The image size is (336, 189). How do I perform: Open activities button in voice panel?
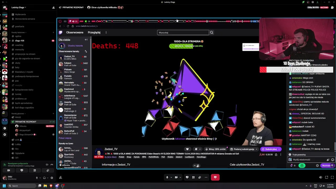[35, 170]
